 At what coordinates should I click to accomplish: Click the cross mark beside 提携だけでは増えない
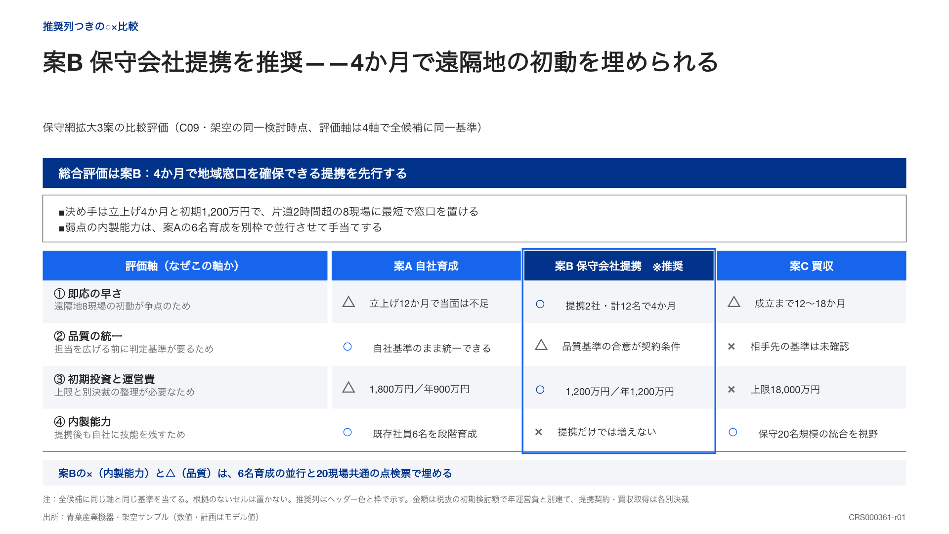tap(539, 432)
